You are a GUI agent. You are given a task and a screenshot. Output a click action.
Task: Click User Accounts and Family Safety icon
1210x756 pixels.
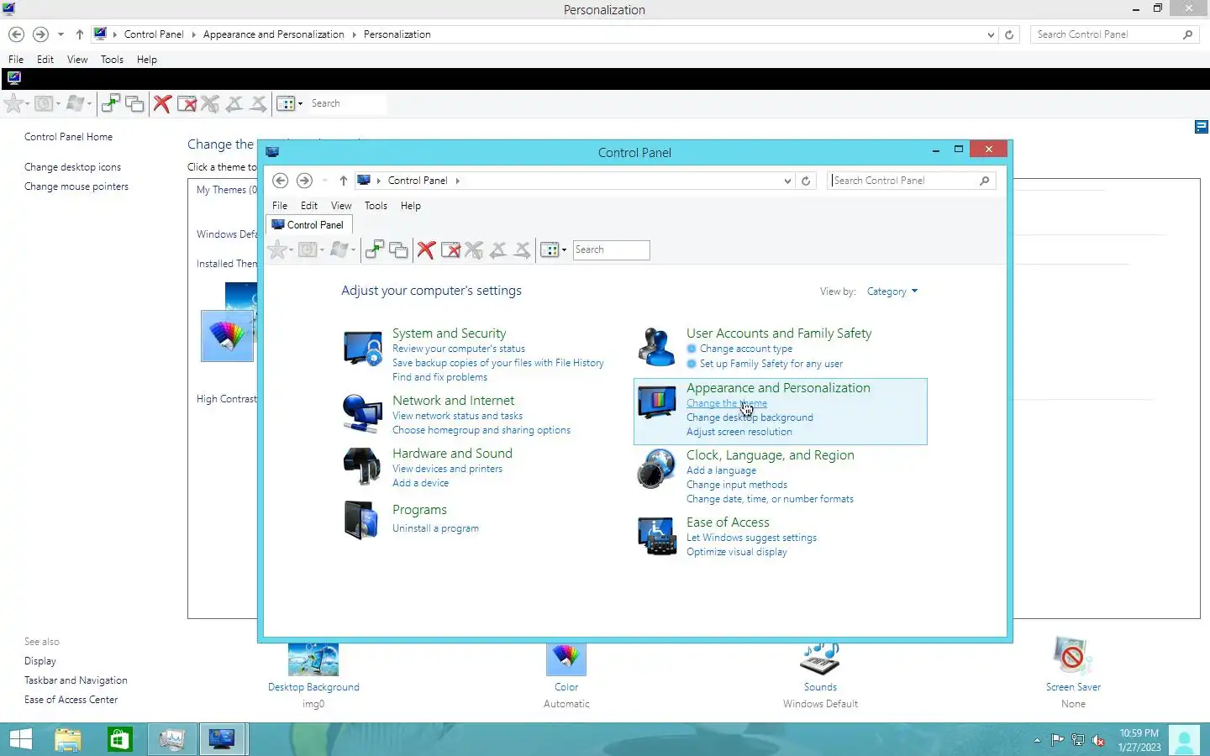pos(657,348)
